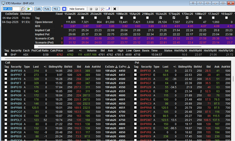Click the underlying Last price 4762
Viewport: 235px width, 141px height.
click(x=70, y=55)
